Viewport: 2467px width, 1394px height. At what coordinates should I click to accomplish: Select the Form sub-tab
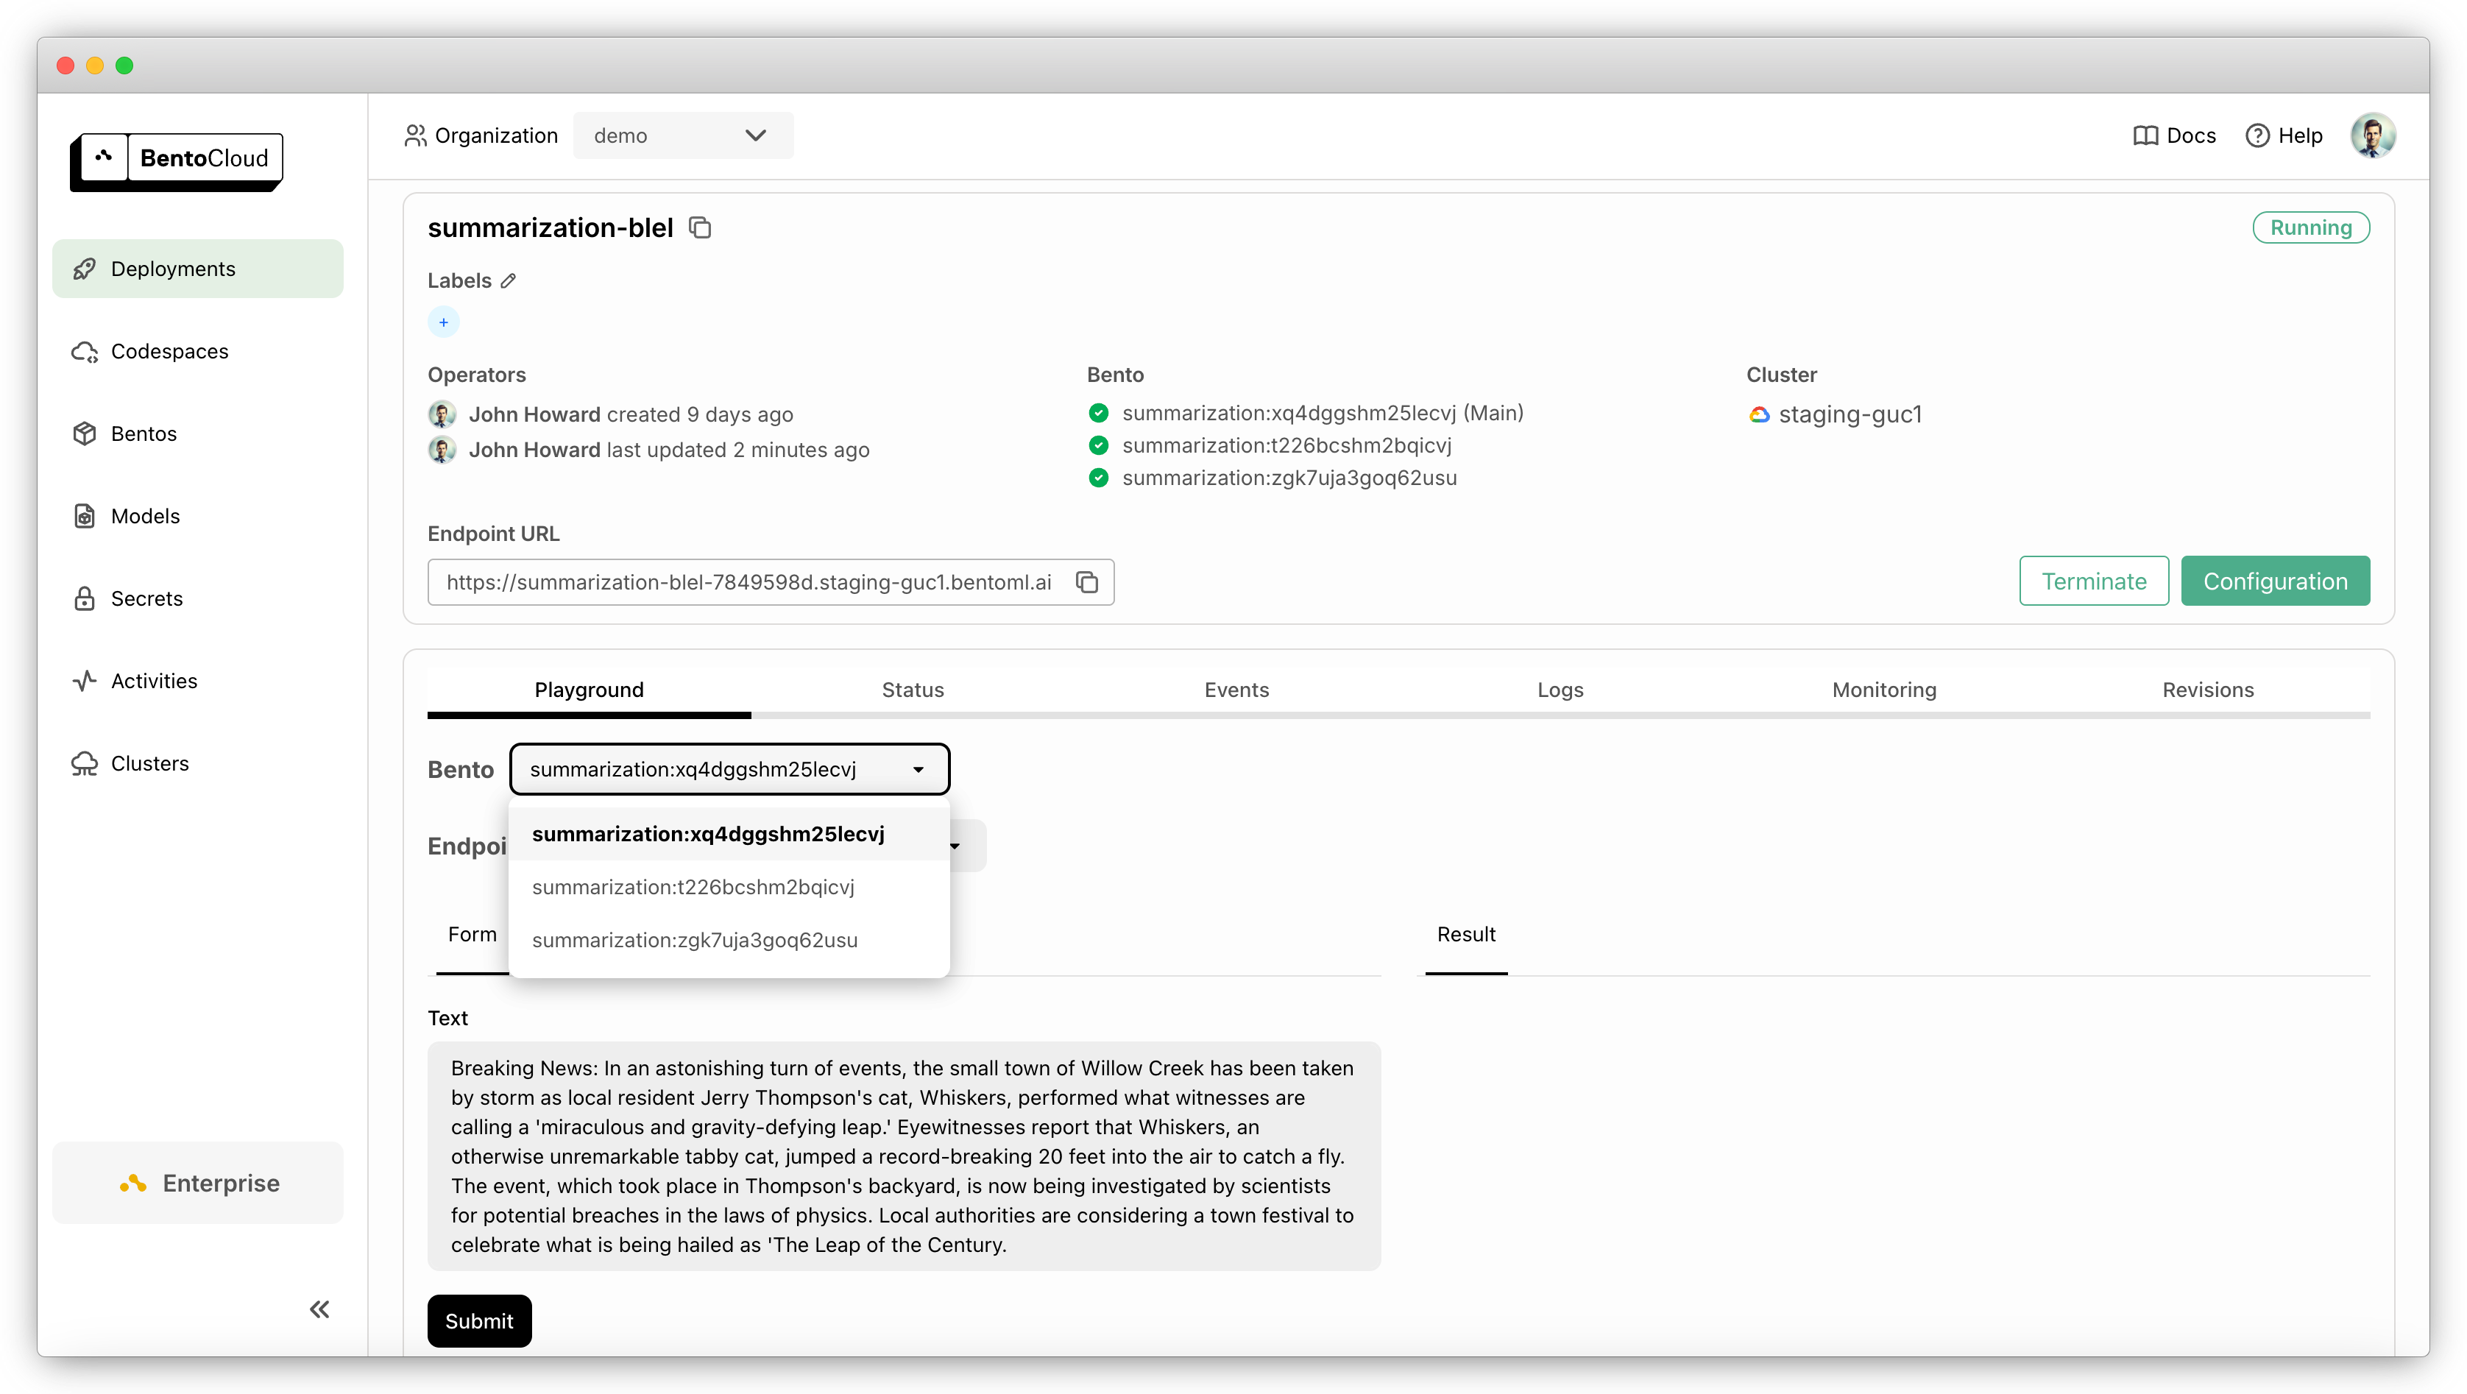click(x=472, y=935)
